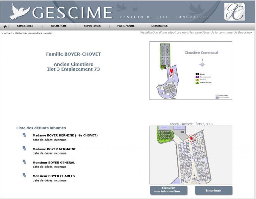Click the compass rose on the map
This screenshot has width=256, height=199.
coord(202,64)
